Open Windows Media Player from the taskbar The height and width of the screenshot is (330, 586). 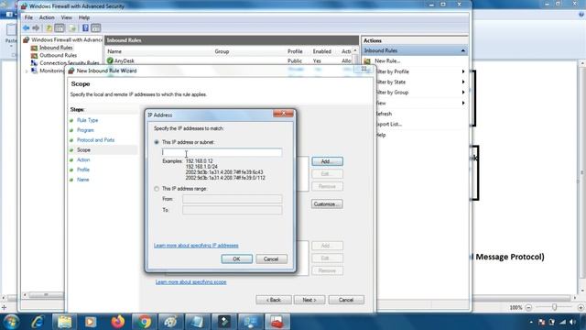(x=91, y=322)
